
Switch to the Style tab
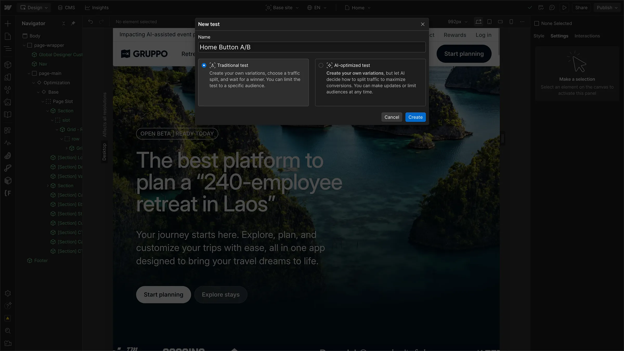pos(539,36)
